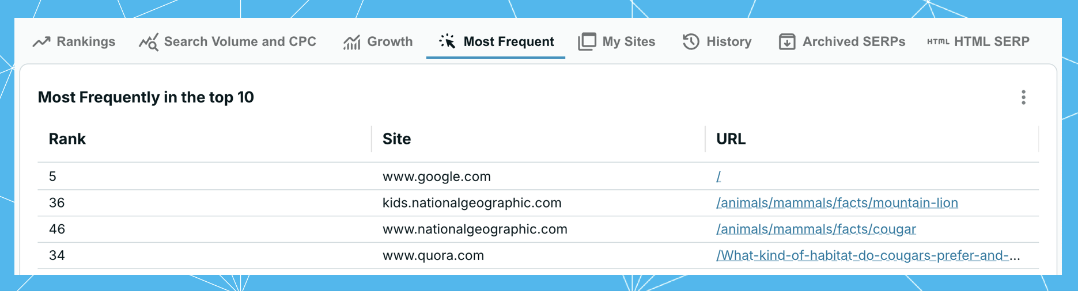This screenshot has height=291, width=1078.
Task: Click the My Sites stacked pages icon
Action: [587, 41]
